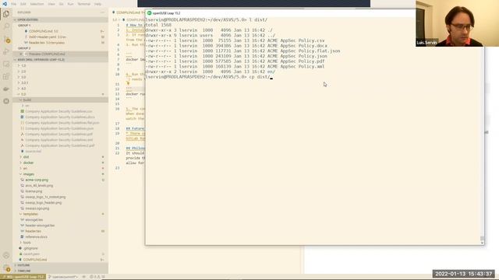
Task: Open the File menu
Action: [x=14, y=4]
